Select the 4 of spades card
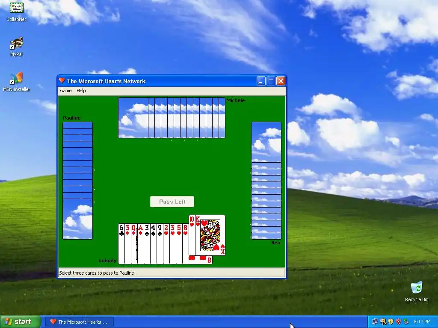The height and width of the screenshot is (328, 438). [154, 243]
